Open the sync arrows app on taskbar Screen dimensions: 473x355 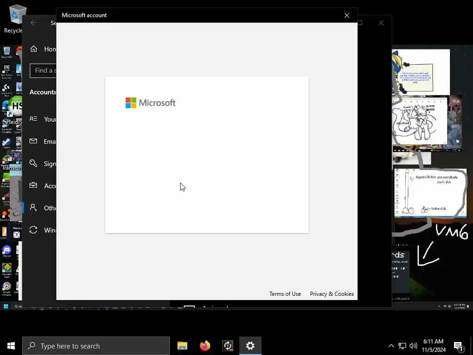pos(228,346)
